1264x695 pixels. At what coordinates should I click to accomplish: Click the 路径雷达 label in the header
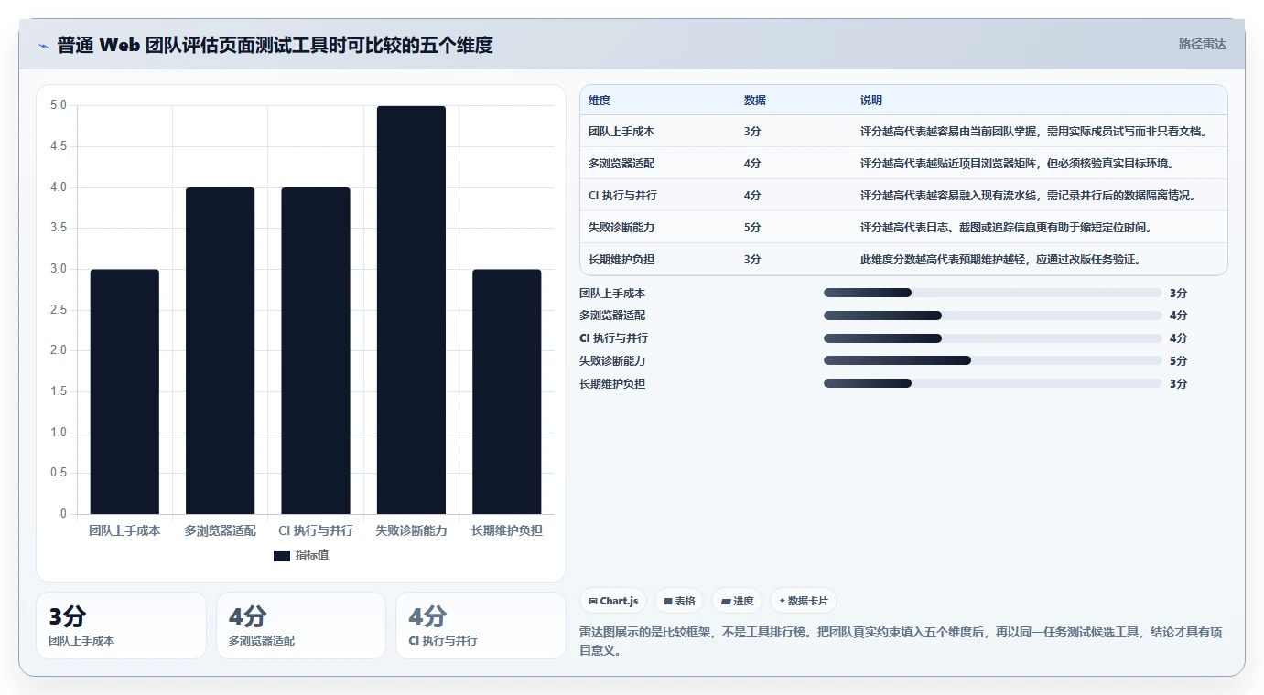(1202, 44)
